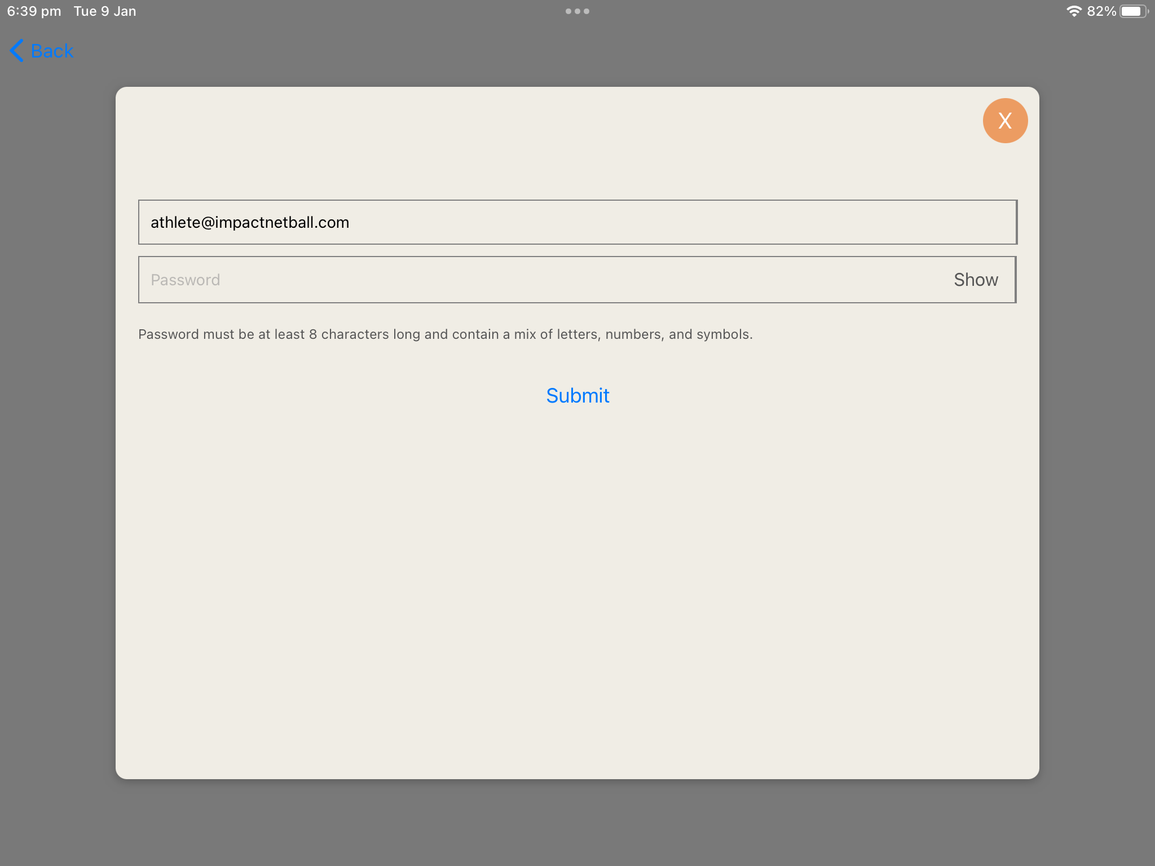The height and width of the screenshot is (866, 1155).
Task: Click the athlete@impactnetball.com text
Action: tap(250, 222)
